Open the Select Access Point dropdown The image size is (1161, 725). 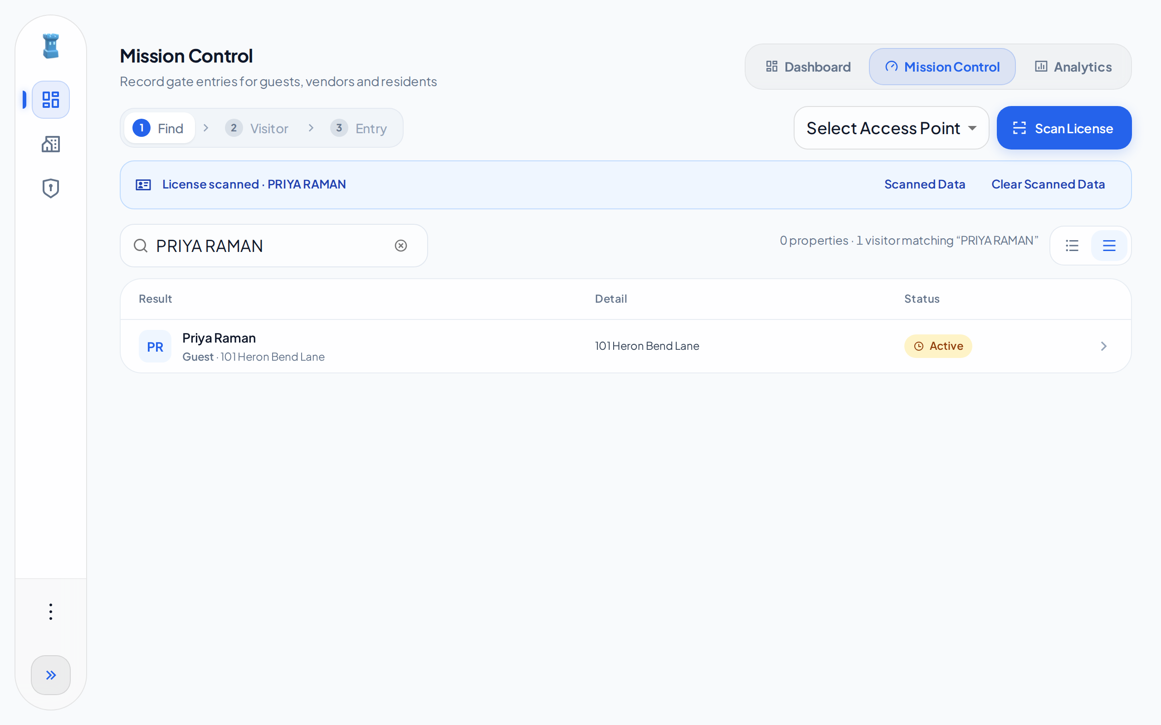[x=891, y=128]
